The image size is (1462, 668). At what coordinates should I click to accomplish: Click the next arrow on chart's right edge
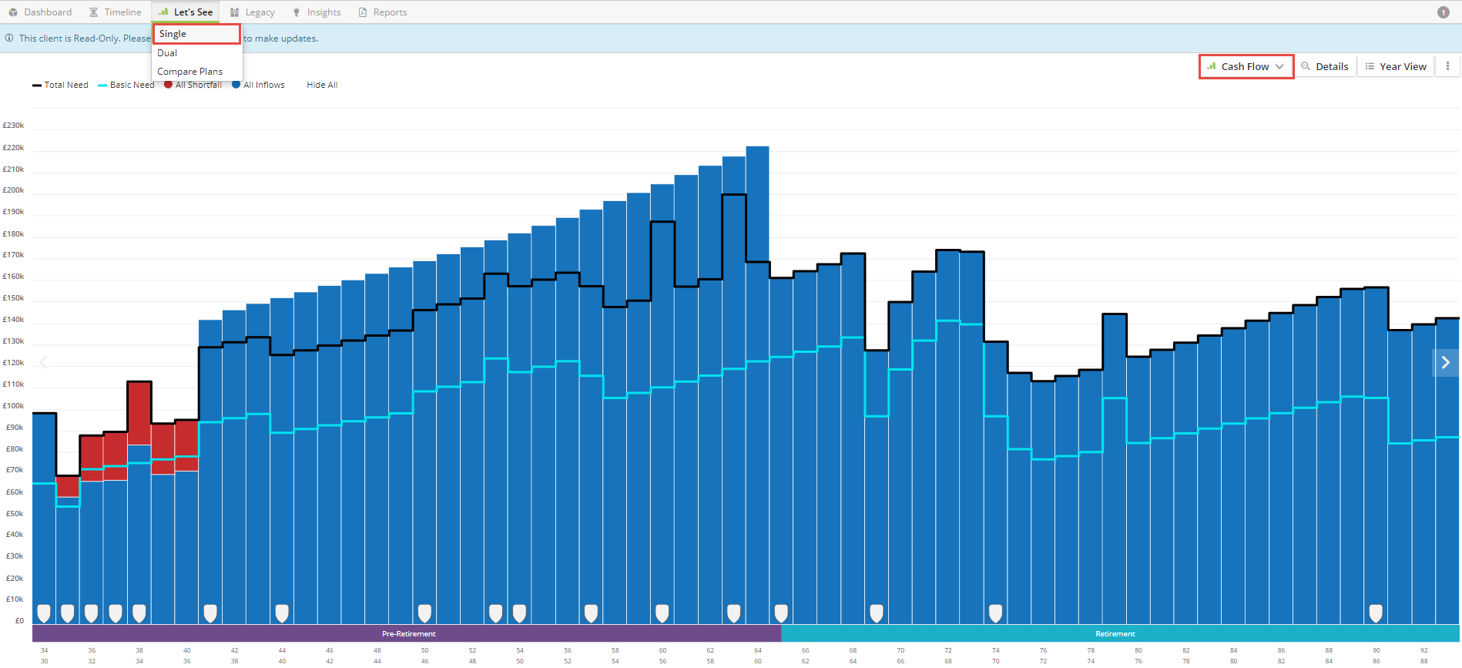pyautogui.click(x=1446, y=363)
